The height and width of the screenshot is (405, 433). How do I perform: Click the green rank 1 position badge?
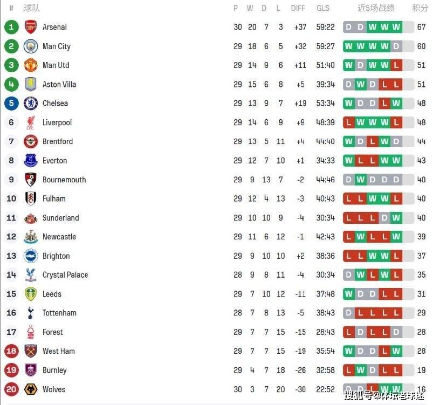point(11,27)
